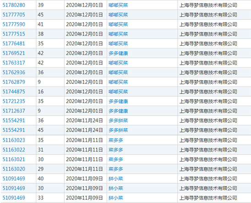251x203 pixels.
Task: Click 菜多多 trademark for number 51163020
Action: click(116, 169)
